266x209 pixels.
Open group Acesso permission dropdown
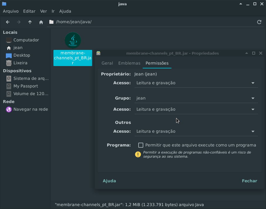coord(196,109)
